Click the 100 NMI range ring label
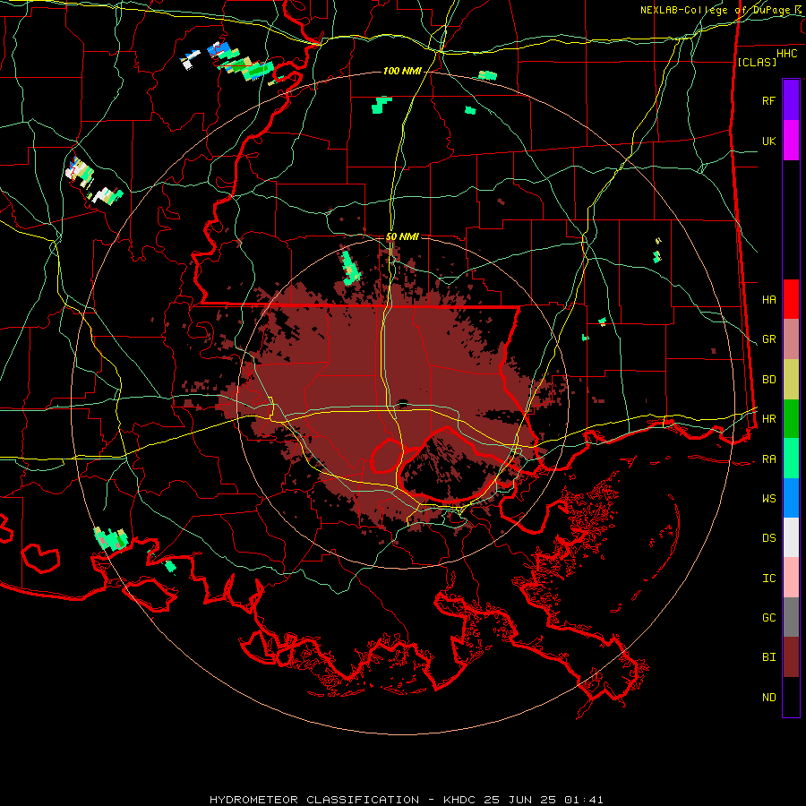 click(x=402, y=71)
